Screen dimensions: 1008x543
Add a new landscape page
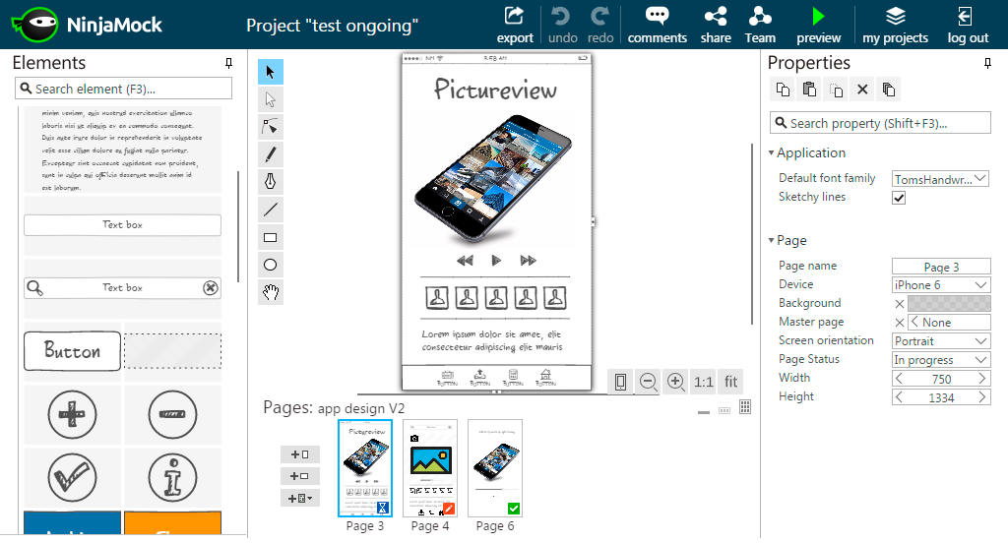tap(300, 476)
